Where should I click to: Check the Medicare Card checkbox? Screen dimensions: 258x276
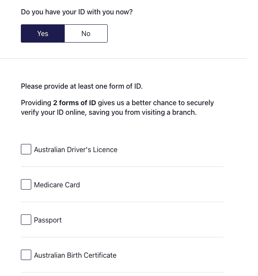[x=26, y=184]
